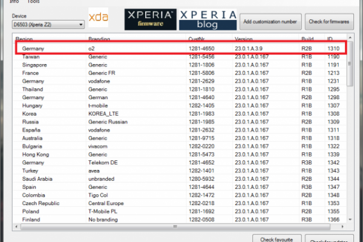
Task: Open the Device dropdown D6503 (Xperia Z2)
Action: (48, 25)
